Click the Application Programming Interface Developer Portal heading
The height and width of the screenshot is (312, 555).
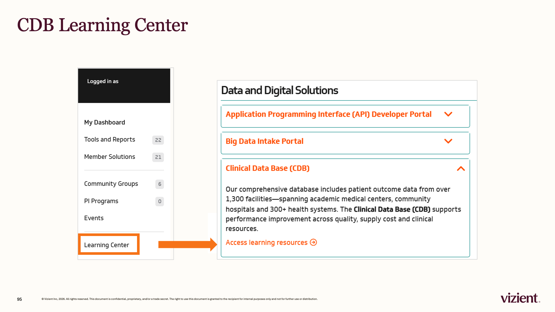click(328, 114)
